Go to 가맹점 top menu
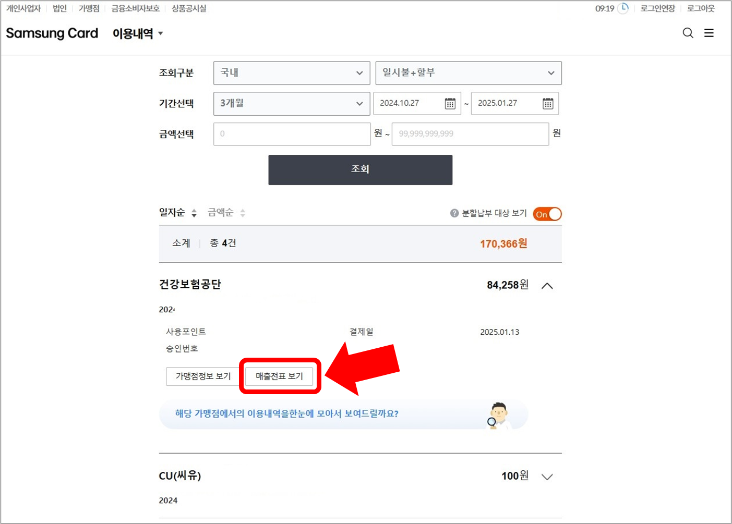Image resolution: width=732 pixels, height=524 pixels. (89, 8)
